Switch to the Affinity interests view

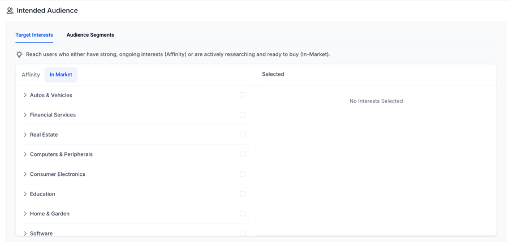coord(31,75)
